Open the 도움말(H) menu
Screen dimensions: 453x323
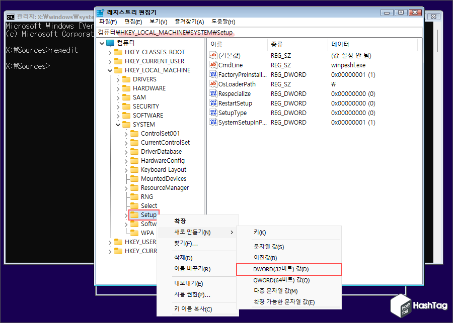pos(223,22)
